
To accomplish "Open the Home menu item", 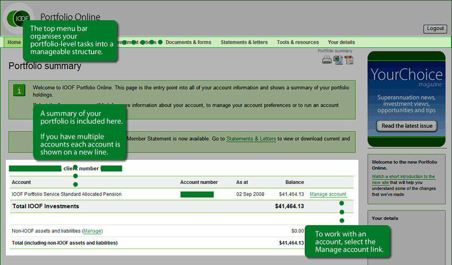I will click(x=14, y=42).
